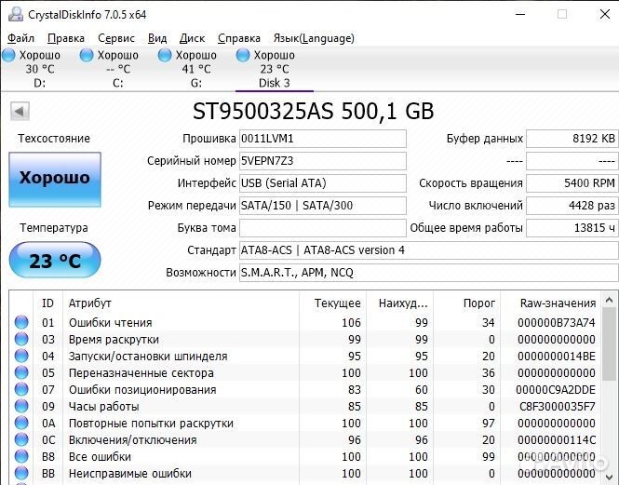Select row Время раскрутки
The height and width of the screenshot is (485, 619).
pos(305,339)
